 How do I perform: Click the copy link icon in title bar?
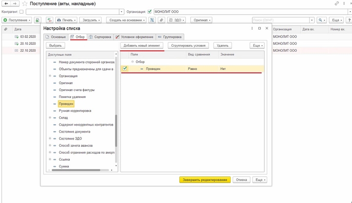coord(337,3)
